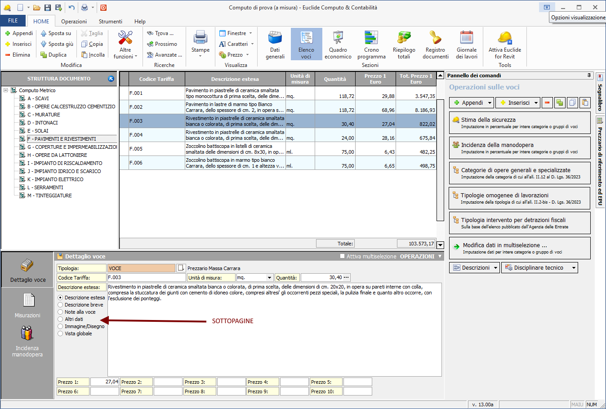The width and height of the screenshot is (606, 409).
Task: Expand the Descrizioni dropdown button
Action: [496, 267]
